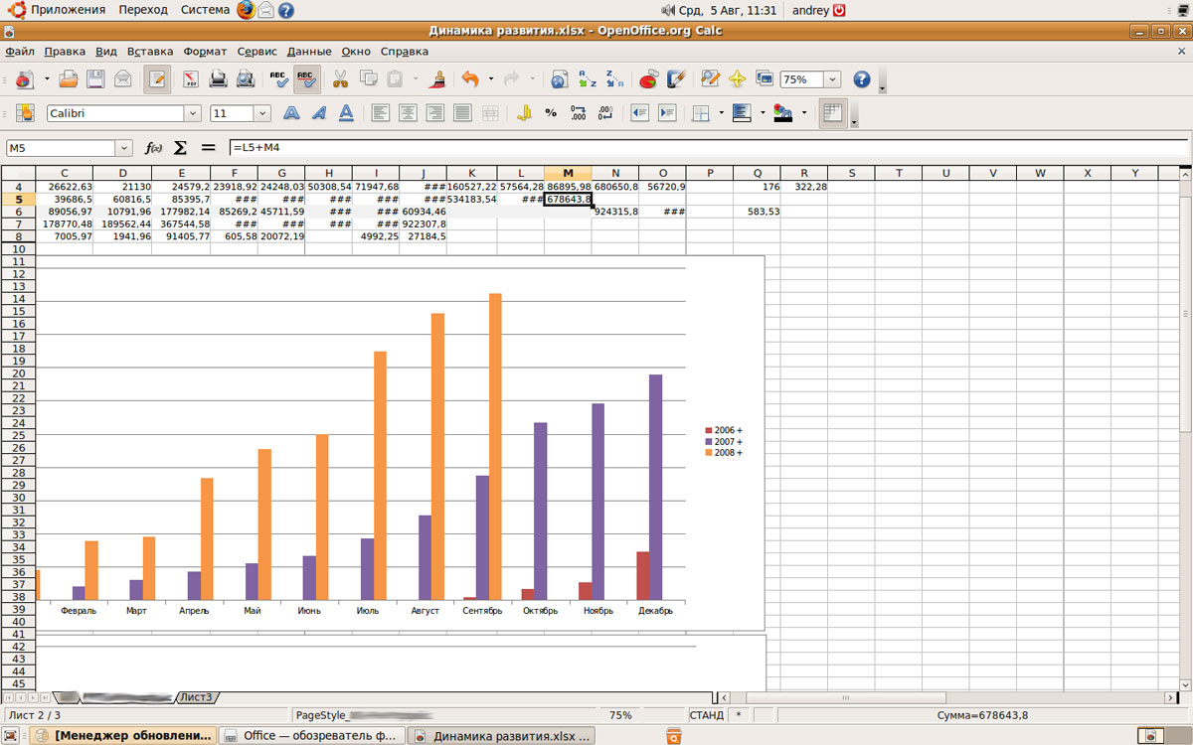Open Office task in bottom taskbar
The height and width of the screenshot is (745, 1193).
(310, 736)
